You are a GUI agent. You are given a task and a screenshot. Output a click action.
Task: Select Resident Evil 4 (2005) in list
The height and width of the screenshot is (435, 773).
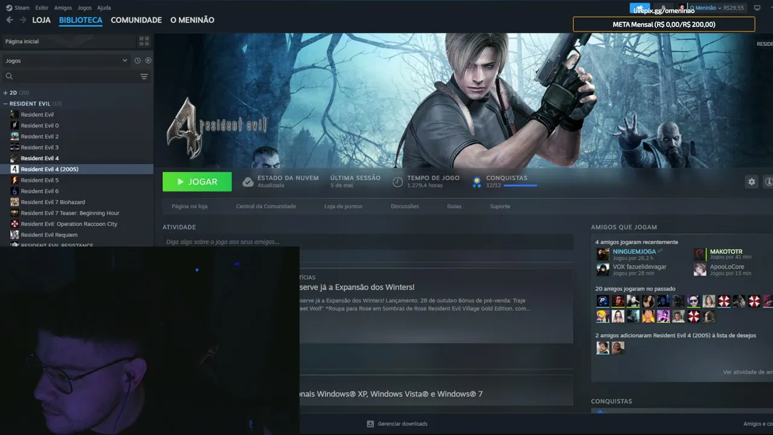[x=77, y=169]
